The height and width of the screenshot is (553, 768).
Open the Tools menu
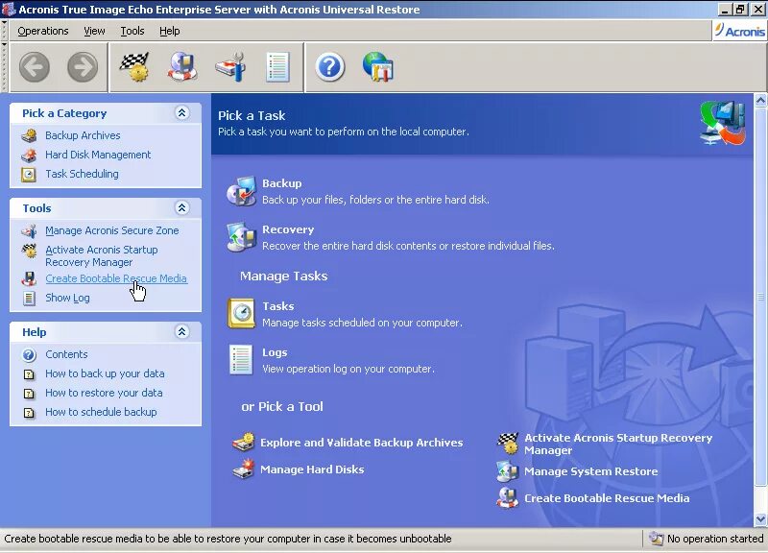click(132, 31)
